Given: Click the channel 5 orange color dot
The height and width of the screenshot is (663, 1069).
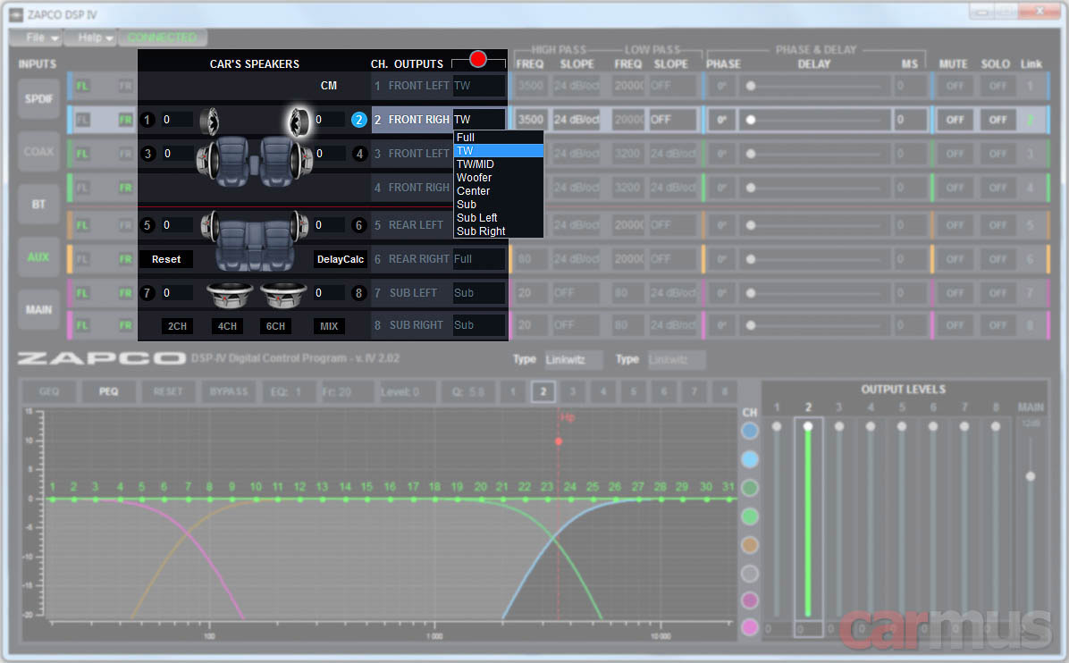Looking at the screenshot, I should (x=750, y=544).
